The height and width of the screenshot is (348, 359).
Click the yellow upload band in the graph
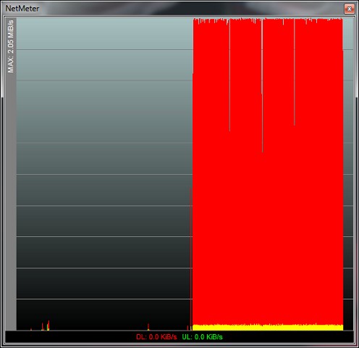pyautogui.click(x=268, y=328)
